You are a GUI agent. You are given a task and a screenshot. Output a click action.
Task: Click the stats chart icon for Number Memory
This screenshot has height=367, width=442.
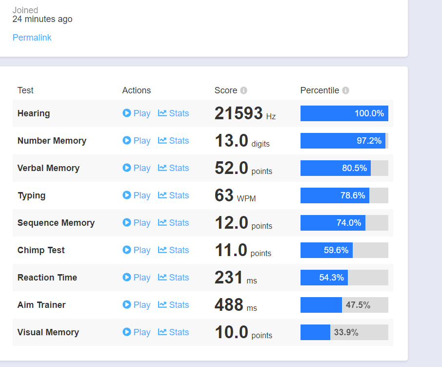pos(162,141)
